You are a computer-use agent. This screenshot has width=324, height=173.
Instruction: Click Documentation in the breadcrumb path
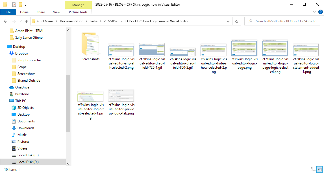[71, 21]
